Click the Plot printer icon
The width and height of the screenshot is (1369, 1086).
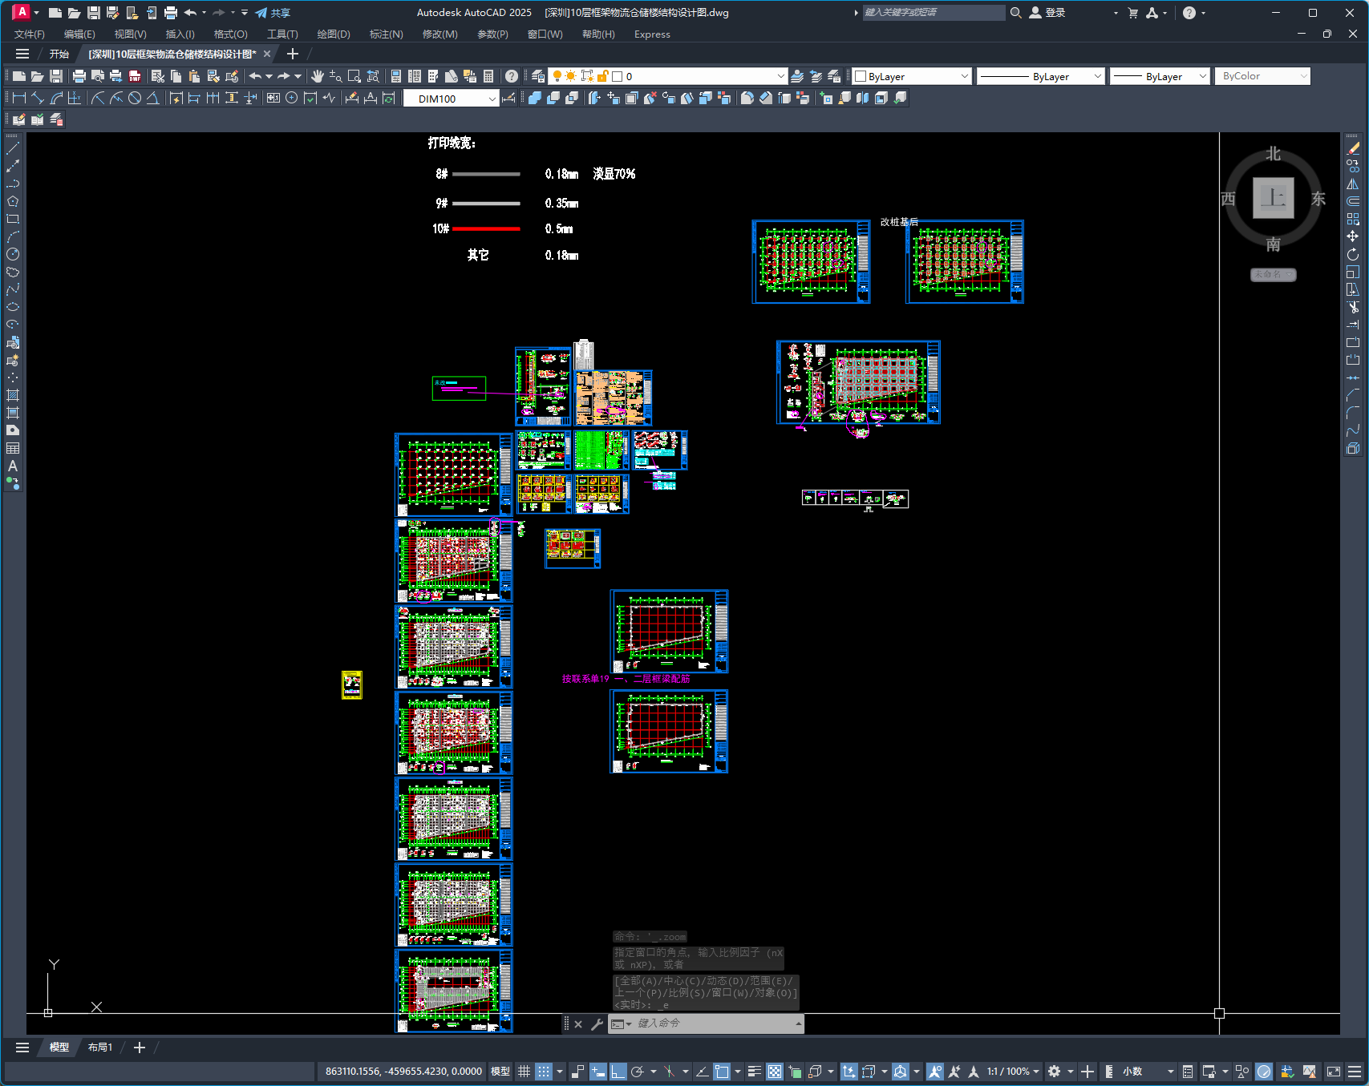79,76
